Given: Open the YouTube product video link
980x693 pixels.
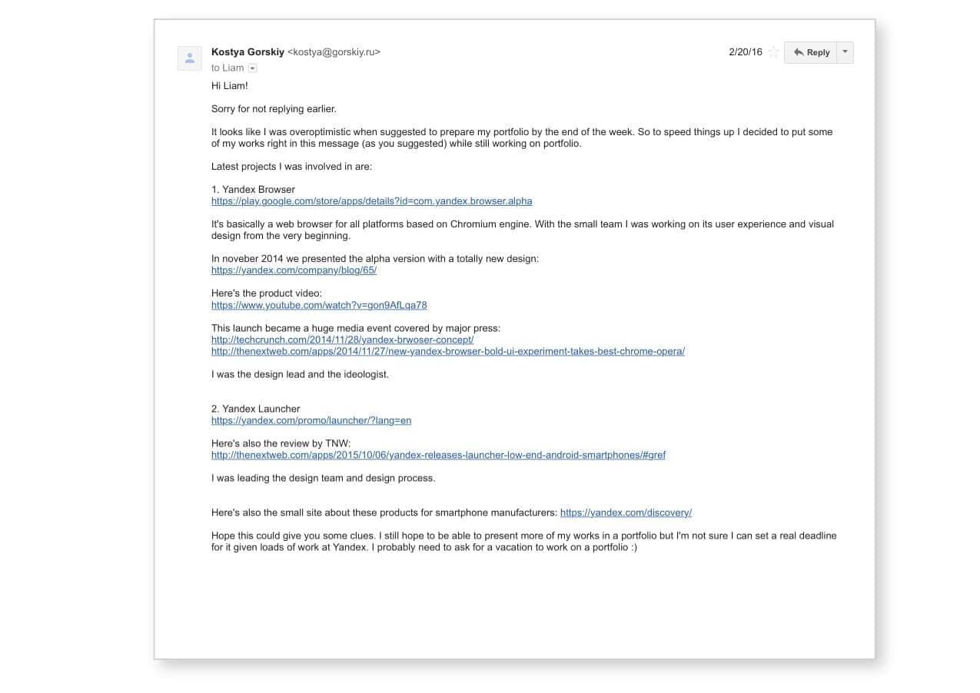Looking at the screenshot, I should point(319,305).
